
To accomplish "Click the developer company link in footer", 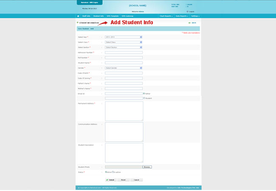I will click(x=188, y=188).
